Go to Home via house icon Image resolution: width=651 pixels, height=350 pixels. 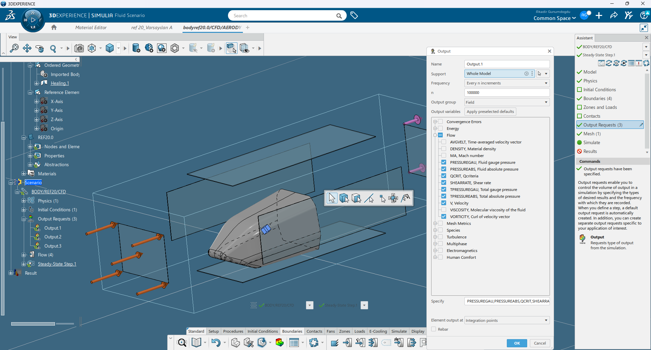coord(54,27)
